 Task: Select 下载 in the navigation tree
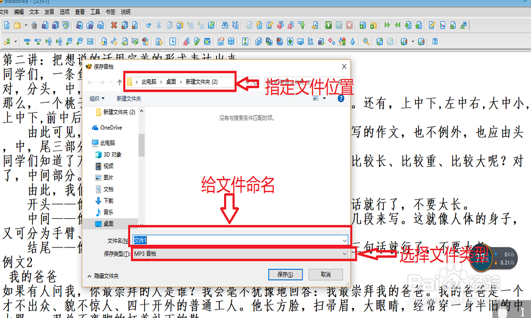click(104, 201)
